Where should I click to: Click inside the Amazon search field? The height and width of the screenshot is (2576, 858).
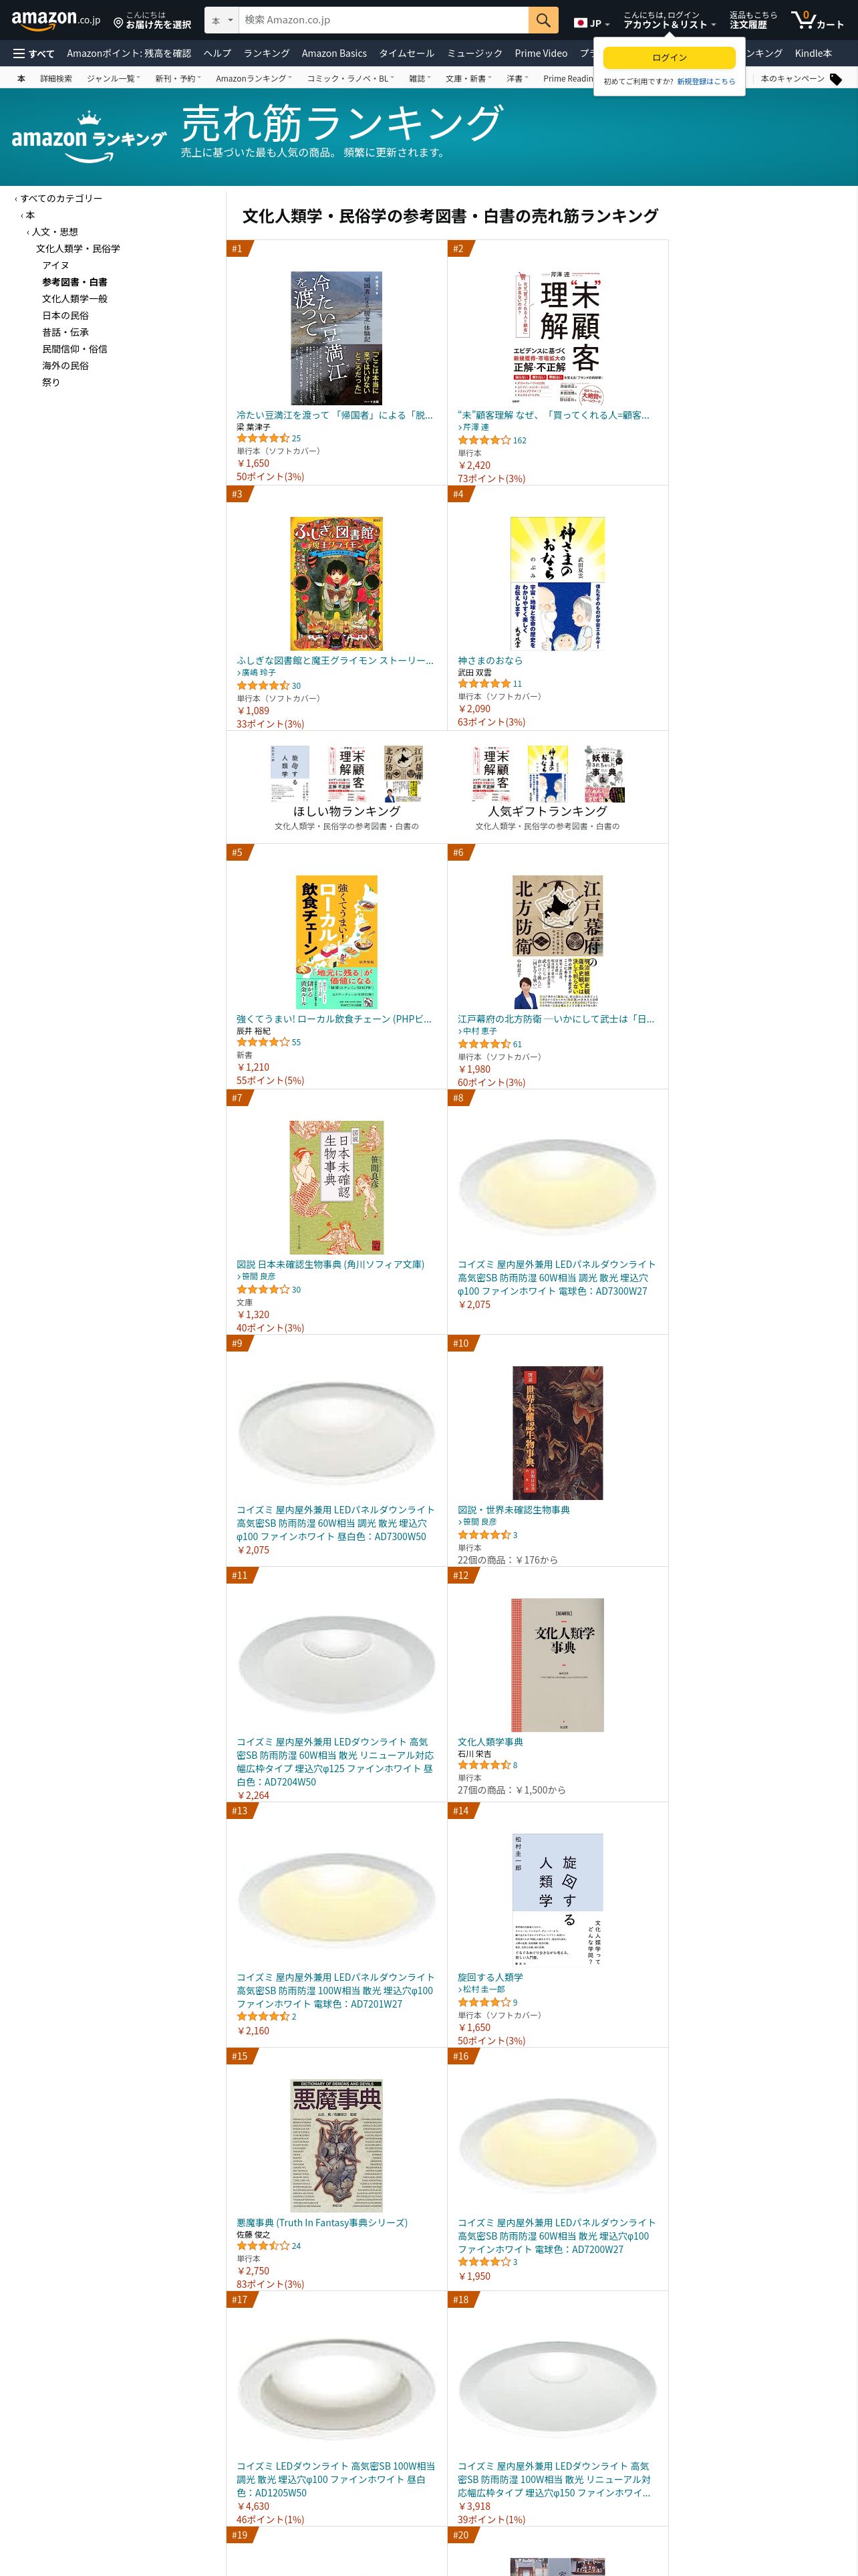pos(384,20)
